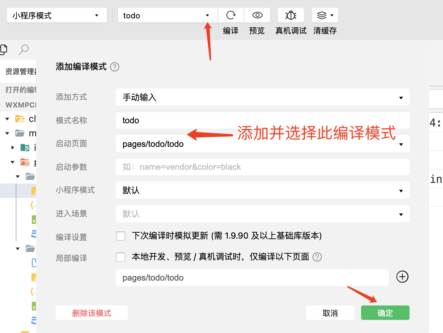Click 取消 button
Image resolution: width=443 pixels, height=333 pixels.
coord(330,313)
